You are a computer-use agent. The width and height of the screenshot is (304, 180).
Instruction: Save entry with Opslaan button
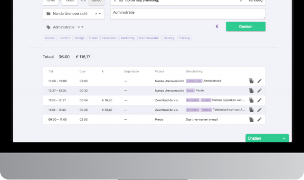pos(246,27)
